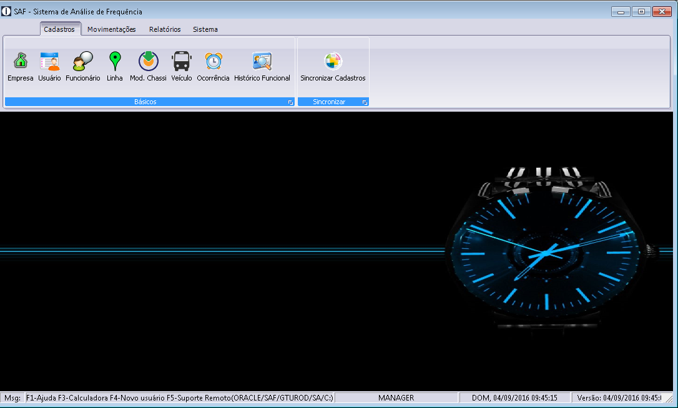Open Histórico Funcional icon
The width and height of the screenshot is (678, 408).
pyautogui.click(x=262, y=61)
